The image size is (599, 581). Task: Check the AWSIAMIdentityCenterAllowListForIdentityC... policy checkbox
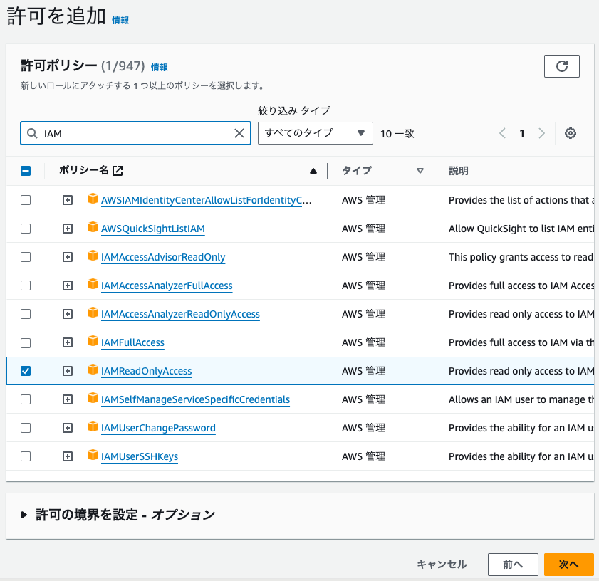26,200
